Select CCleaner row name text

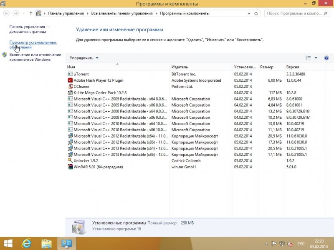pyautogui.click(x=81, y=86)
